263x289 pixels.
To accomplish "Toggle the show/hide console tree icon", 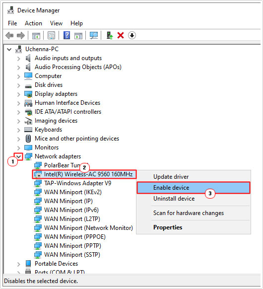I will (36, 35).
